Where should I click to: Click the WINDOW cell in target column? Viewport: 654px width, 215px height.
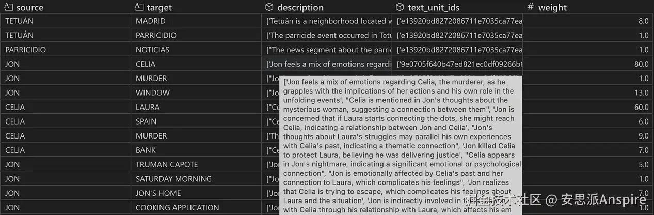tap(153, 93)
